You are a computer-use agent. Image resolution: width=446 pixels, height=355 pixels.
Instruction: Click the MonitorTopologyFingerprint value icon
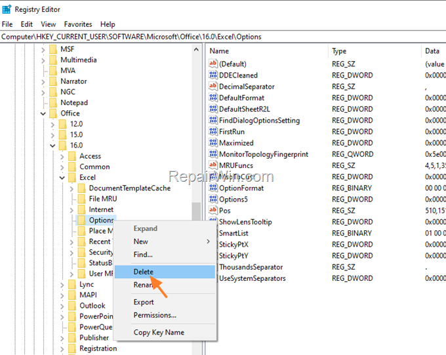[213, 154]
